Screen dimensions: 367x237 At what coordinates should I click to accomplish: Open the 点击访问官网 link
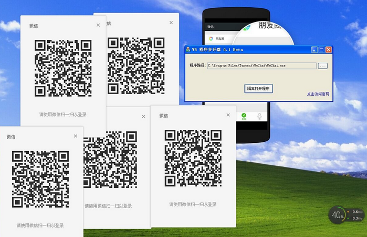pos(318,94)
